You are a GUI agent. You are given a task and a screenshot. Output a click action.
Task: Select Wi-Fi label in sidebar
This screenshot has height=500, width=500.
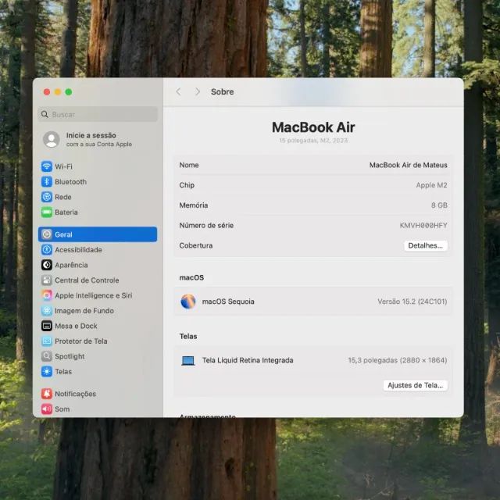tap(63, 166)
